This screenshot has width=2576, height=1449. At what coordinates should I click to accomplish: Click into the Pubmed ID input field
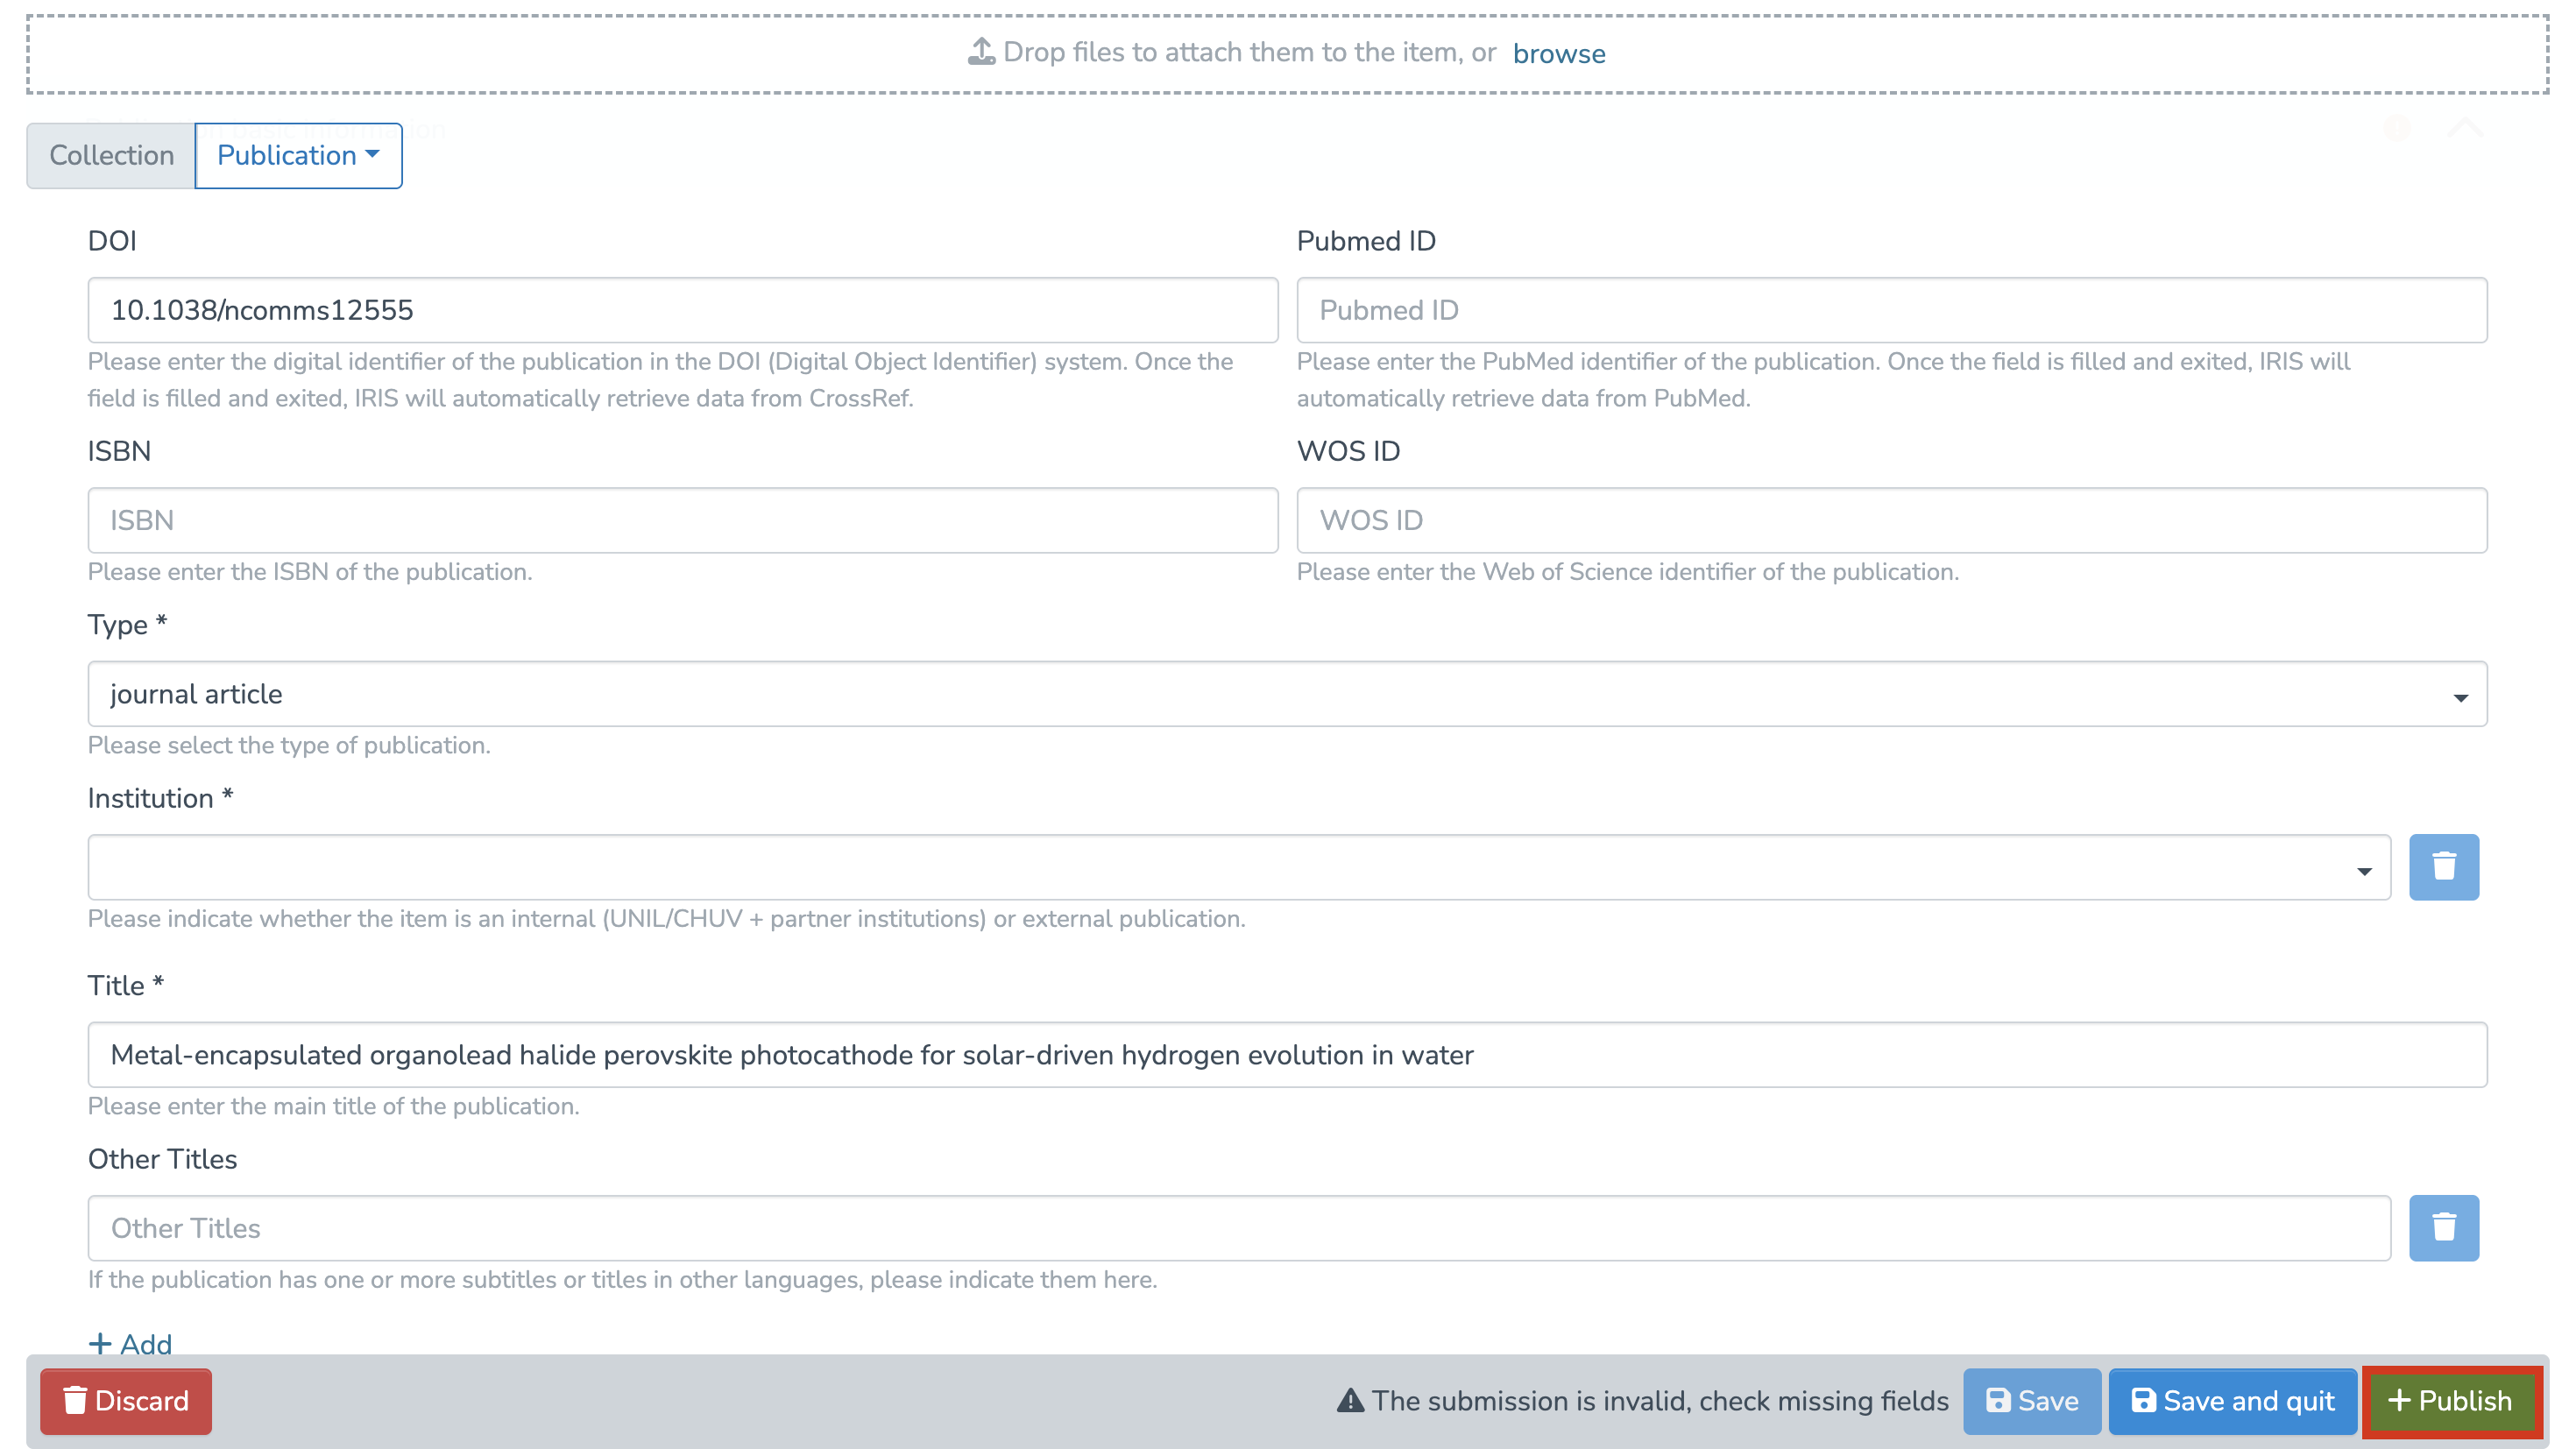pos(1891,310)
